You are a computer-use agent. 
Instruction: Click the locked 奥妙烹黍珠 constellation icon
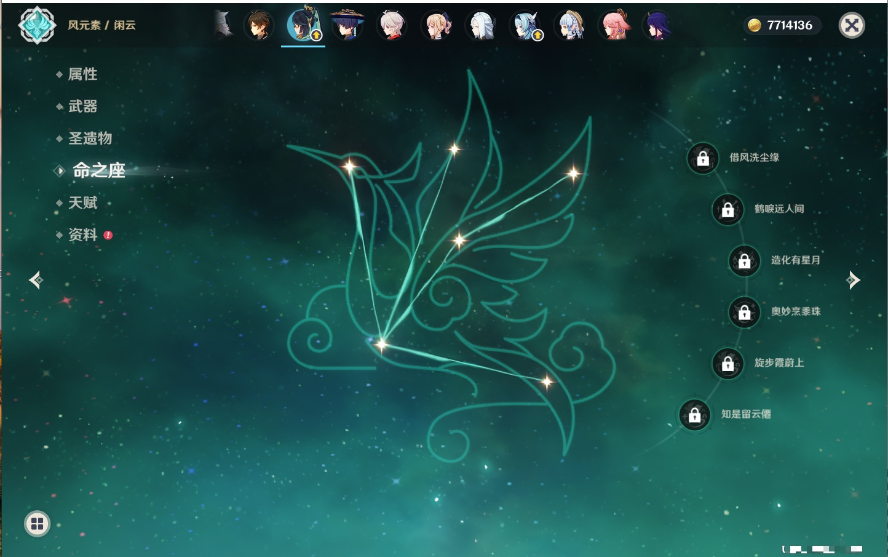744,313
